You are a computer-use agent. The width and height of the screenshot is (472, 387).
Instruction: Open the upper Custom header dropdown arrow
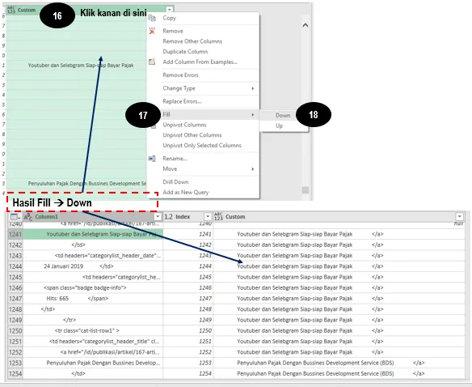pyautogui.click(x=170, y=10)
